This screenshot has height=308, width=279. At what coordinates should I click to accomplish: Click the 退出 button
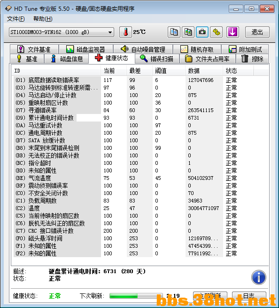pyautogui.click(x=257, y=32)
